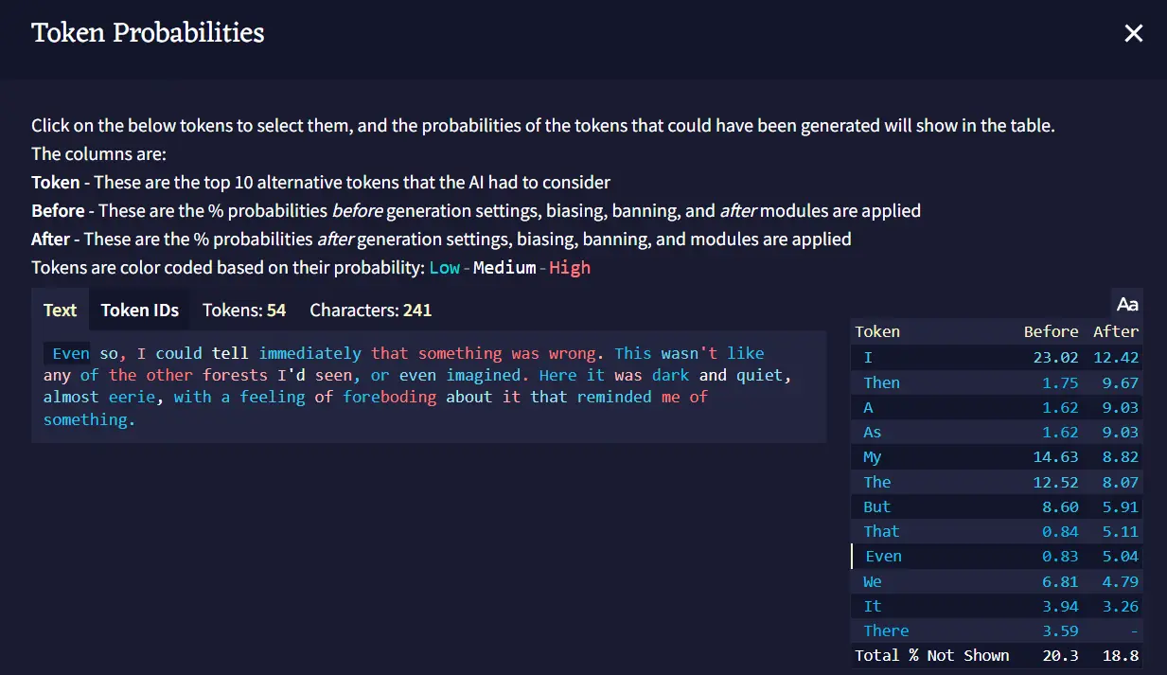This screenshot has height=675, width=1167.
Task: Select the 'forests' token in the text
Action: coord(235,375)
